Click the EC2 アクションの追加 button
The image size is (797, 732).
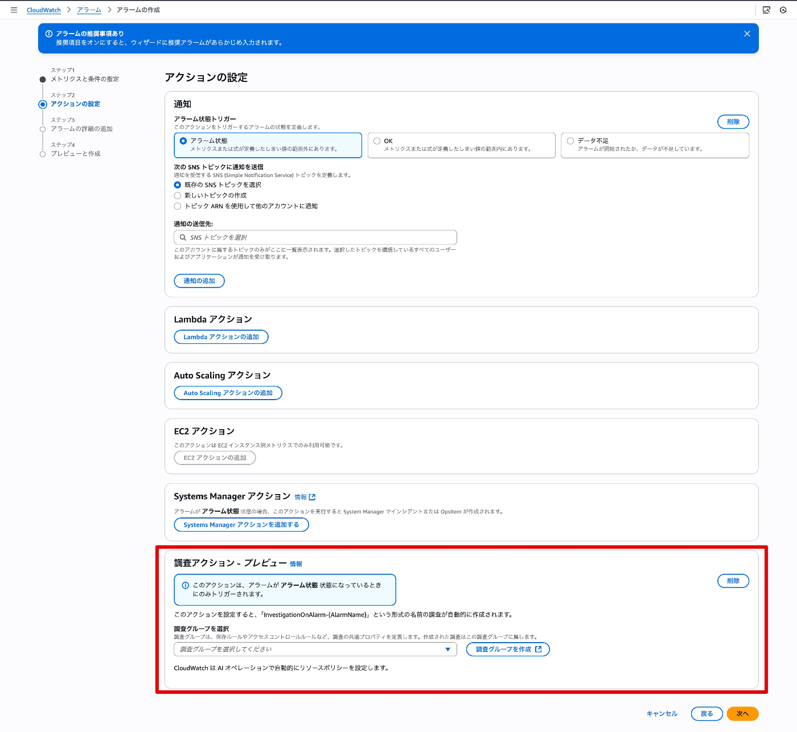pyautogui.click(x=215, y=458)
